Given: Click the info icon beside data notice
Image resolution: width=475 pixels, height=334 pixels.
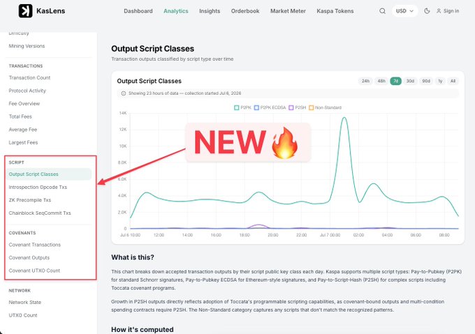Looking at the screenshot, I should (x=124, y=93).
